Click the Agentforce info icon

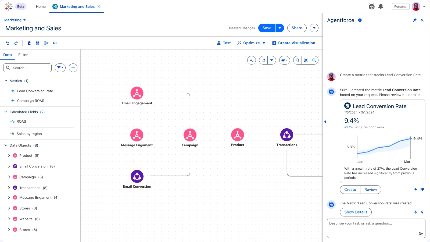(x=360, y=20)
